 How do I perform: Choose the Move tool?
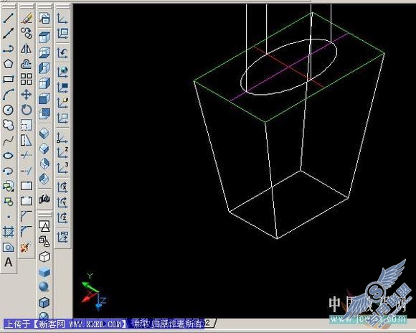pyautogui.click(x=27, y=94)
